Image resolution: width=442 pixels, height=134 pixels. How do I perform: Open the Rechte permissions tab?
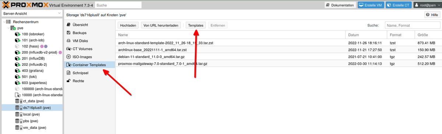pos(90,81)
